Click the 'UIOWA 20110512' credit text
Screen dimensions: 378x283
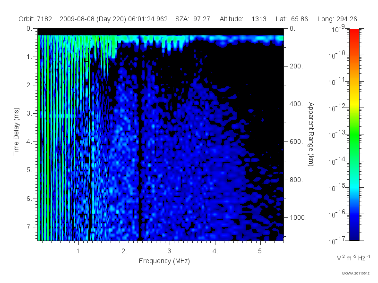tap(356, 273)
